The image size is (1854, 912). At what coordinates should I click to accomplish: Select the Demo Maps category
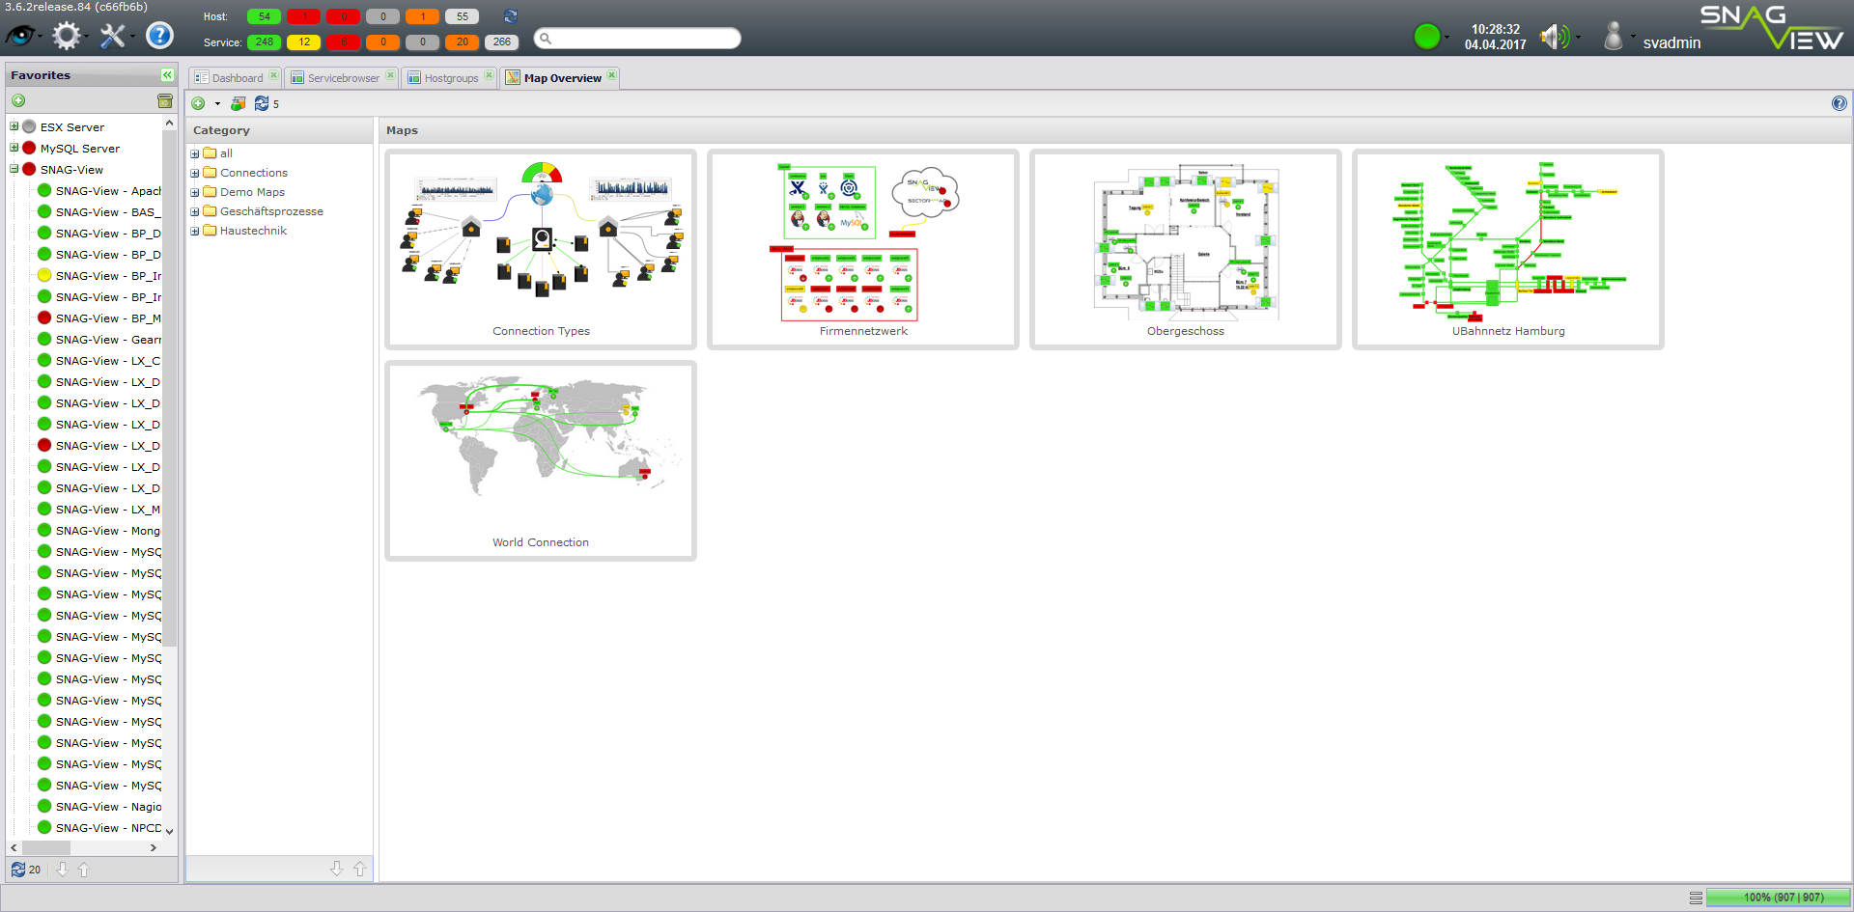[252, 192]
